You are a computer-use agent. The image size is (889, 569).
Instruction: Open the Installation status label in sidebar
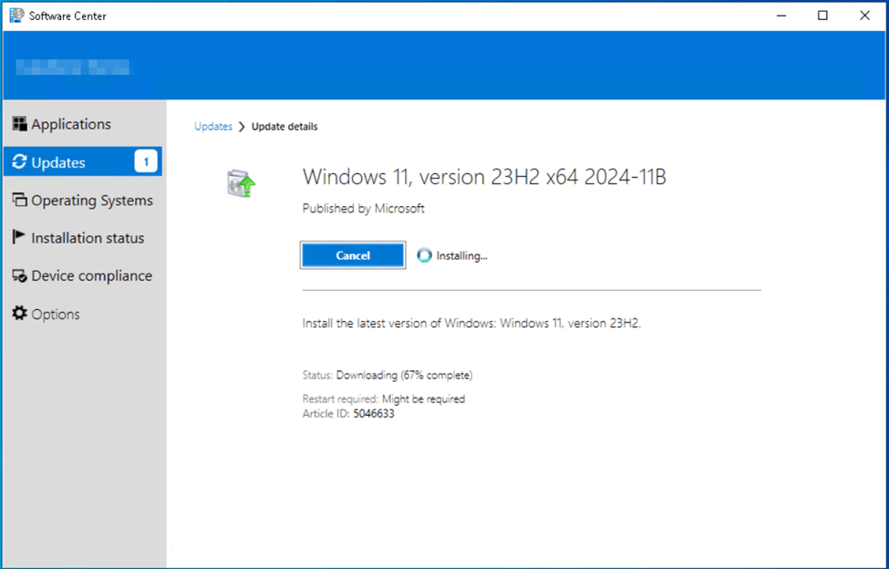[x=88, y=238]
